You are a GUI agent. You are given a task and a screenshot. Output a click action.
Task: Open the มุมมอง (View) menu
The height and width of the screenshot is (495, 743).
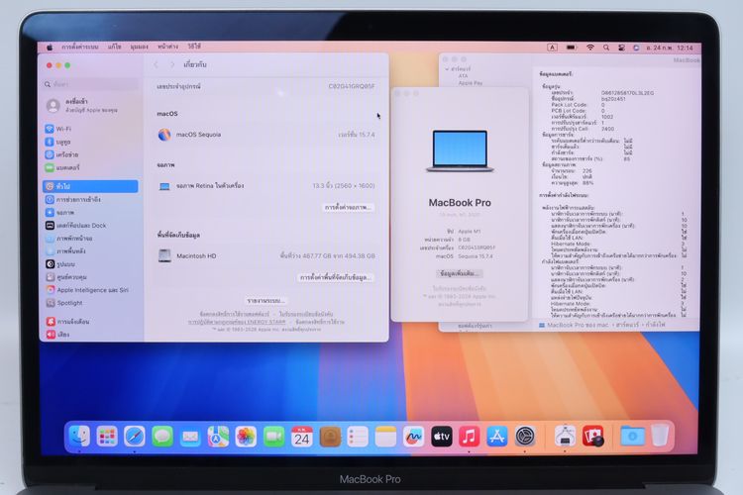click(x=140, y=47)
